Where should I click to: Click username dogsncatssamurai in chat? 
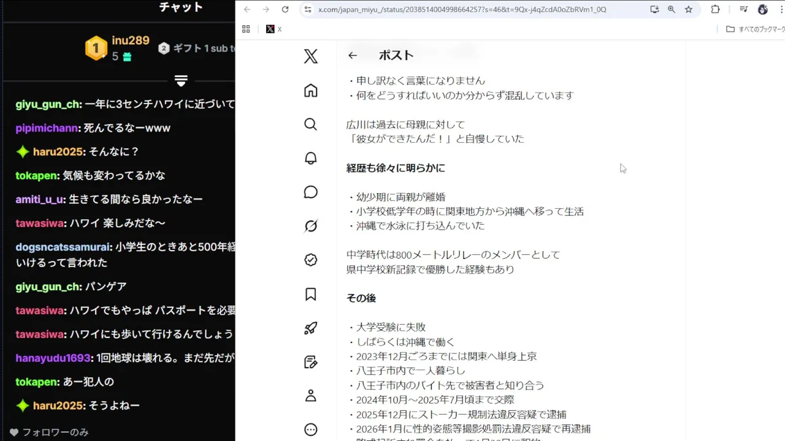[63, 247]
